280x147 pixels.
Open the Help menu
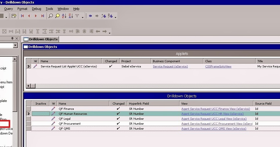click(x=76, y=9)
